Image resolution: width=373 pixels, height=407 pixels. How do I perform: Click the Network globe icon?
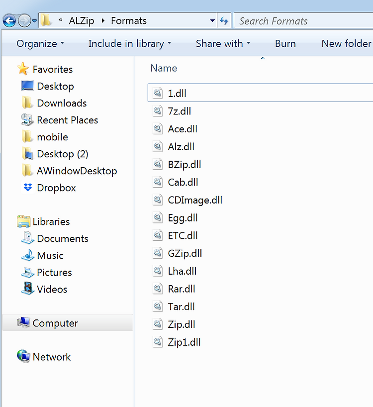[23, 356]
